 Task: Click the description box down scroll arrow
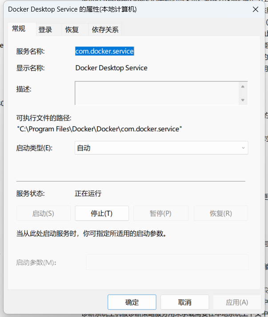click(243, 100)
